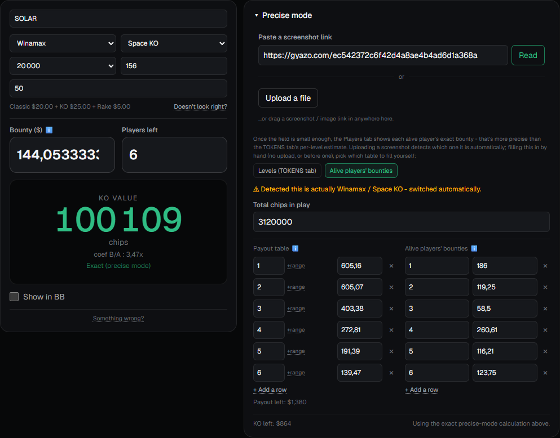The height and width of the screenshot is (438, 560).
Task: Open the Winamax site dropdown
Action: (x=63, y=43)
